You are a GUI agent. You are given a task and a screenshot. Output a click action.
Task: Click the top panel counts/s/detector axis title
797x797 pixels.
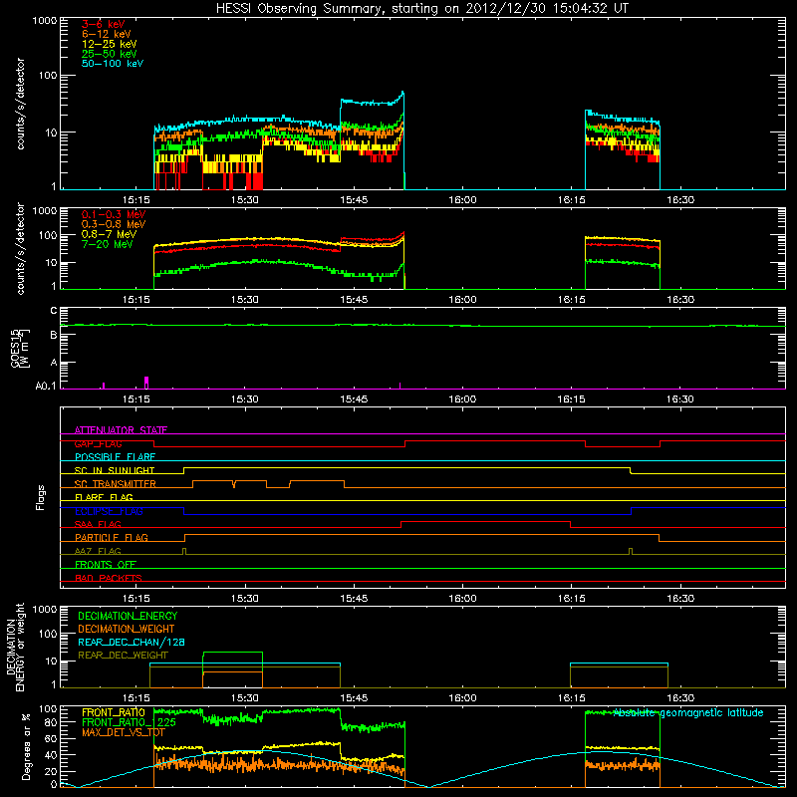tap(20, 104)
